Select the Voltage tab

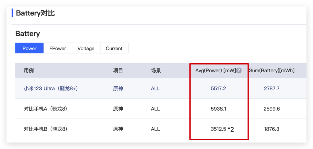point(86,48)
